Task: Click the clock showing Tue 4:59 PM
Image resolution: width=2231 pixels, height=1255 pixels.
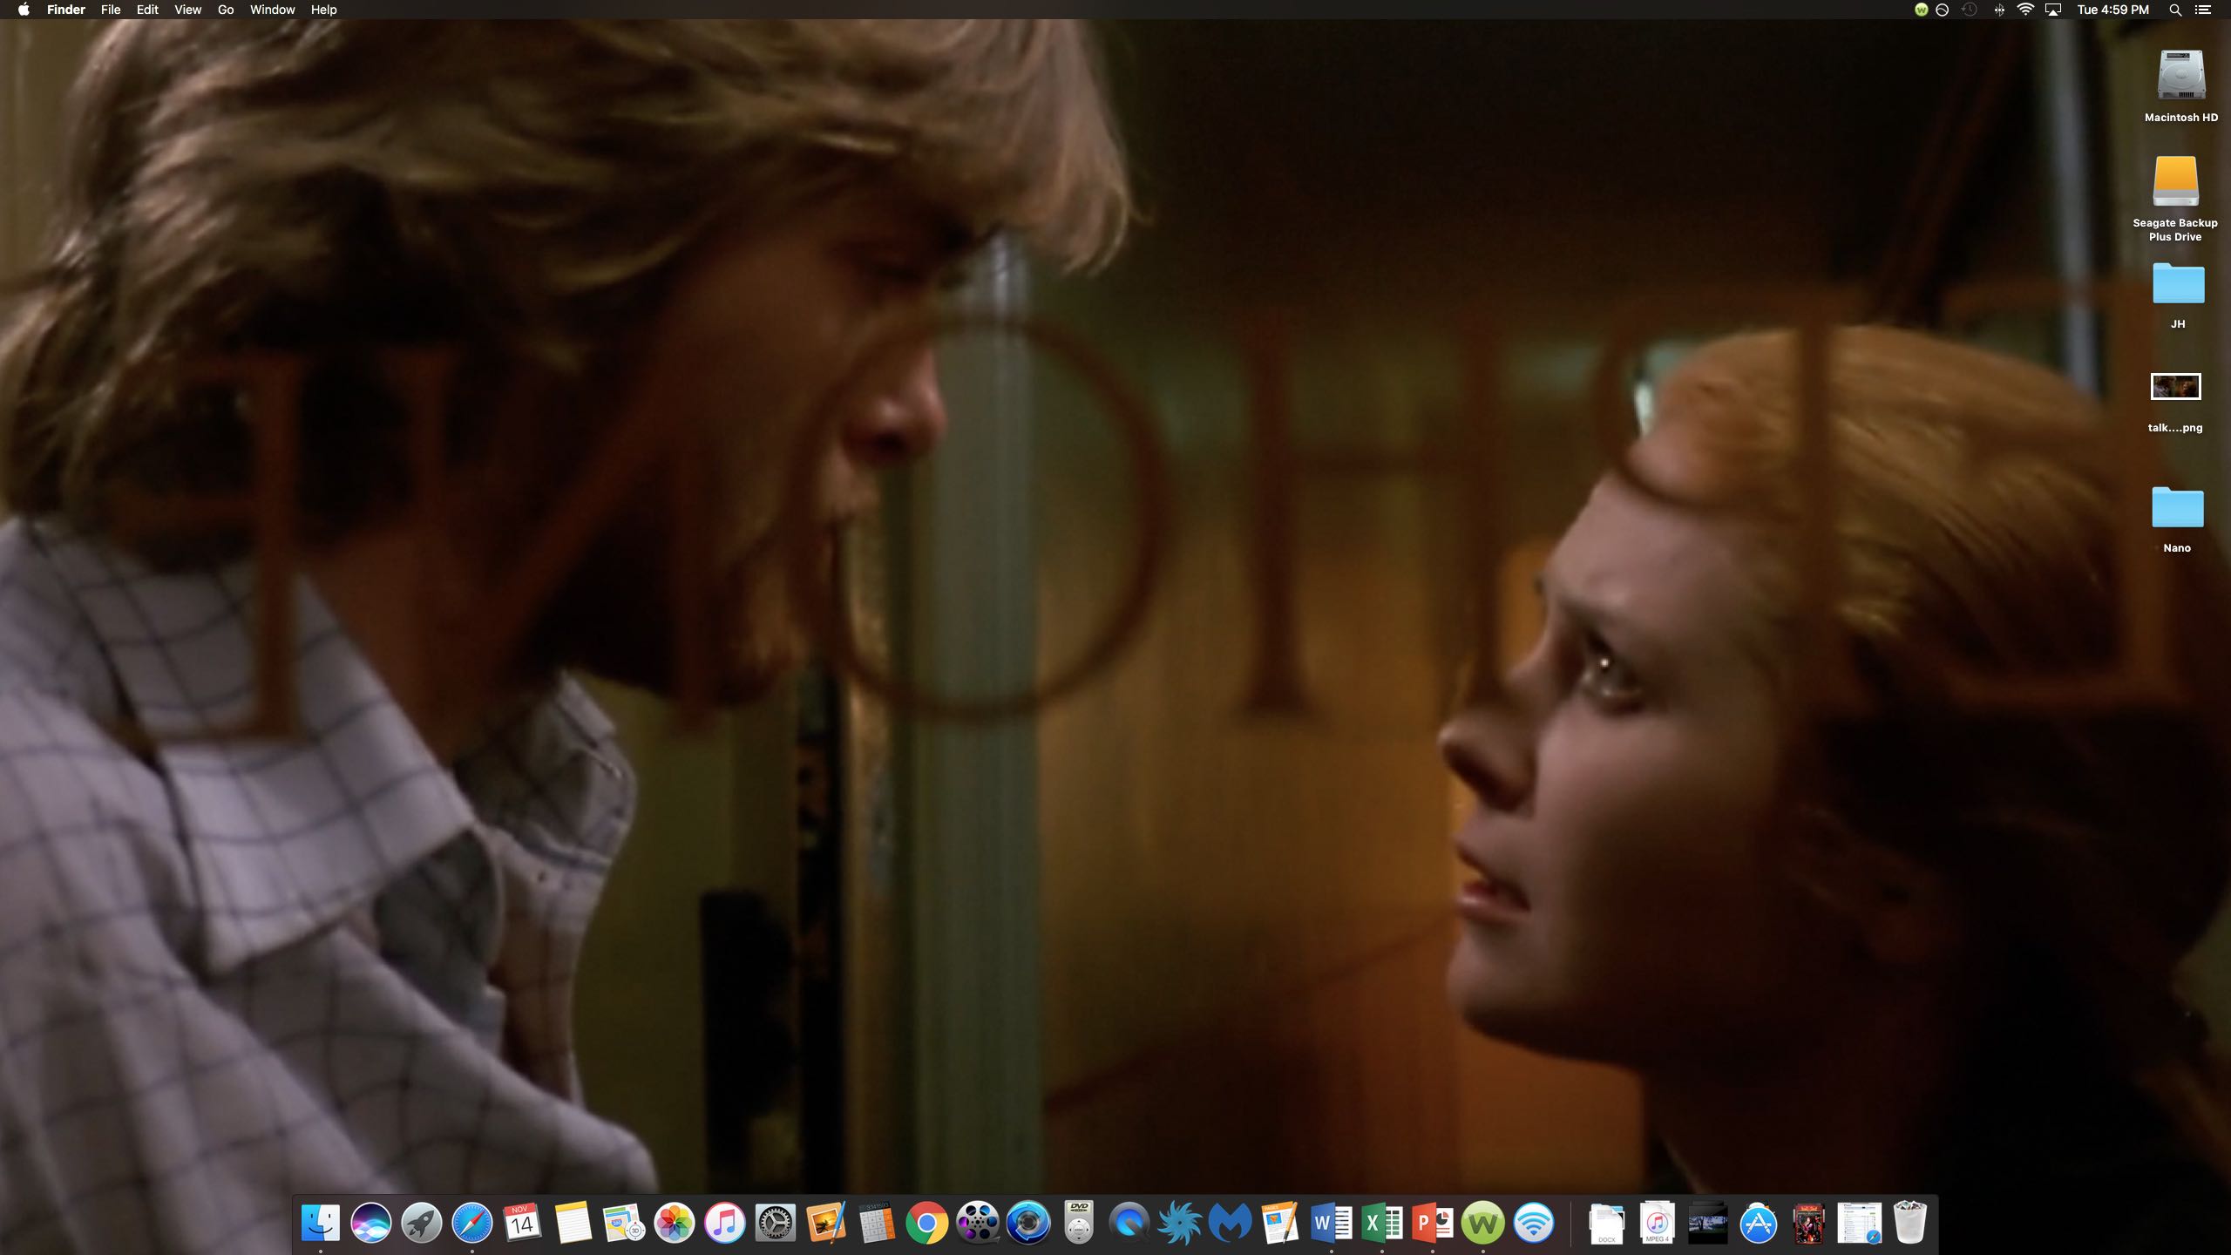Action: pyautogui.click(x=2112, y=10)
